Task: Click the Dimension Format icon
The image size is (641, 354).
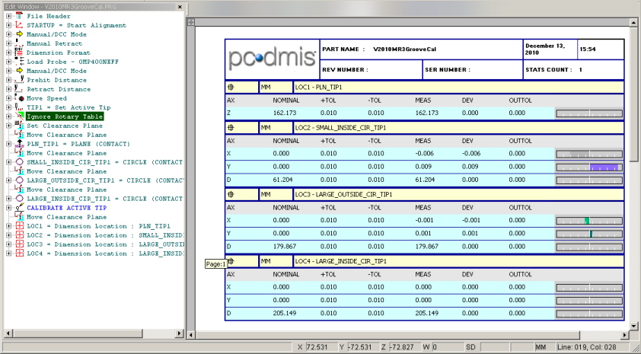Action: pos(18,53)
